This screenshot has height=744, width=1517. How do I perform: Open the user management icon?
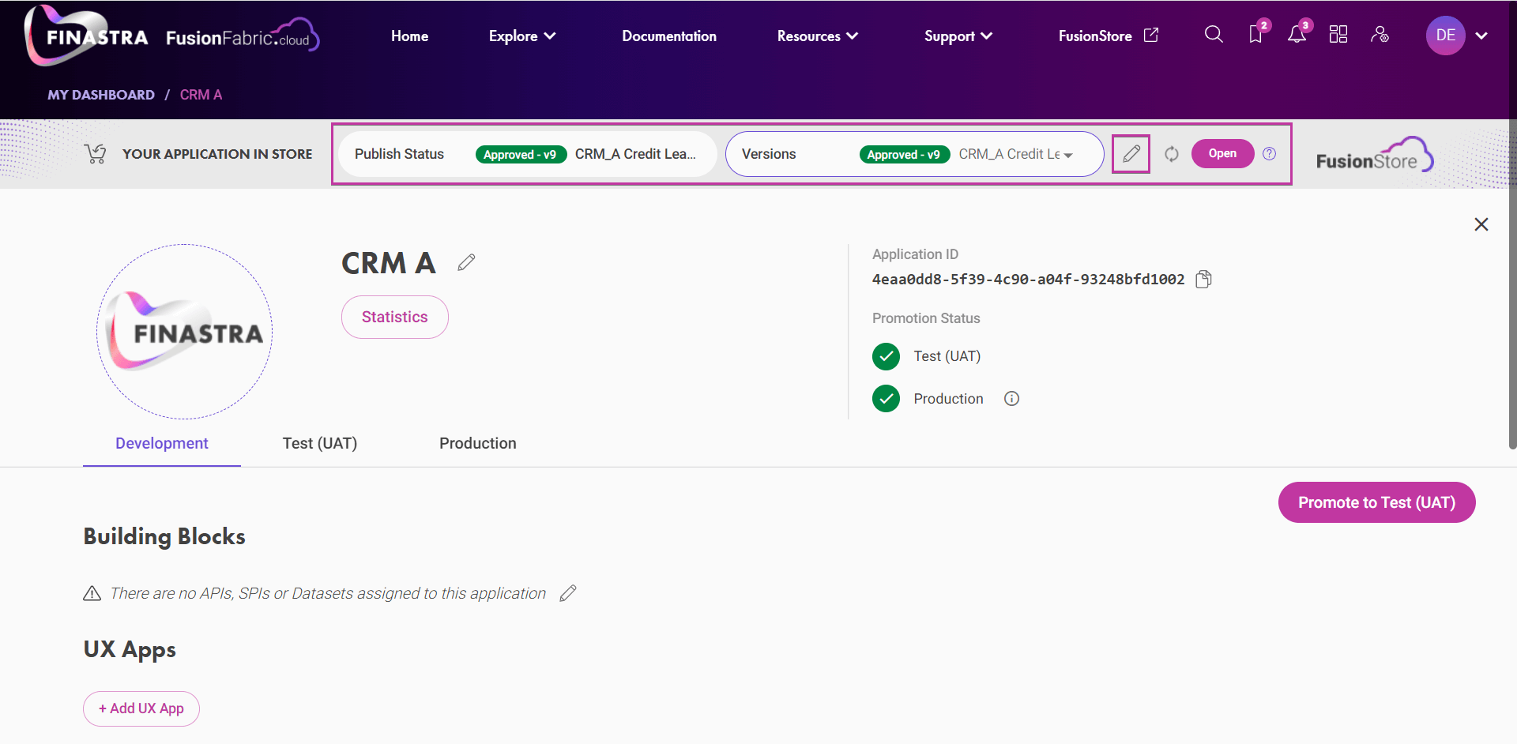1380,34
